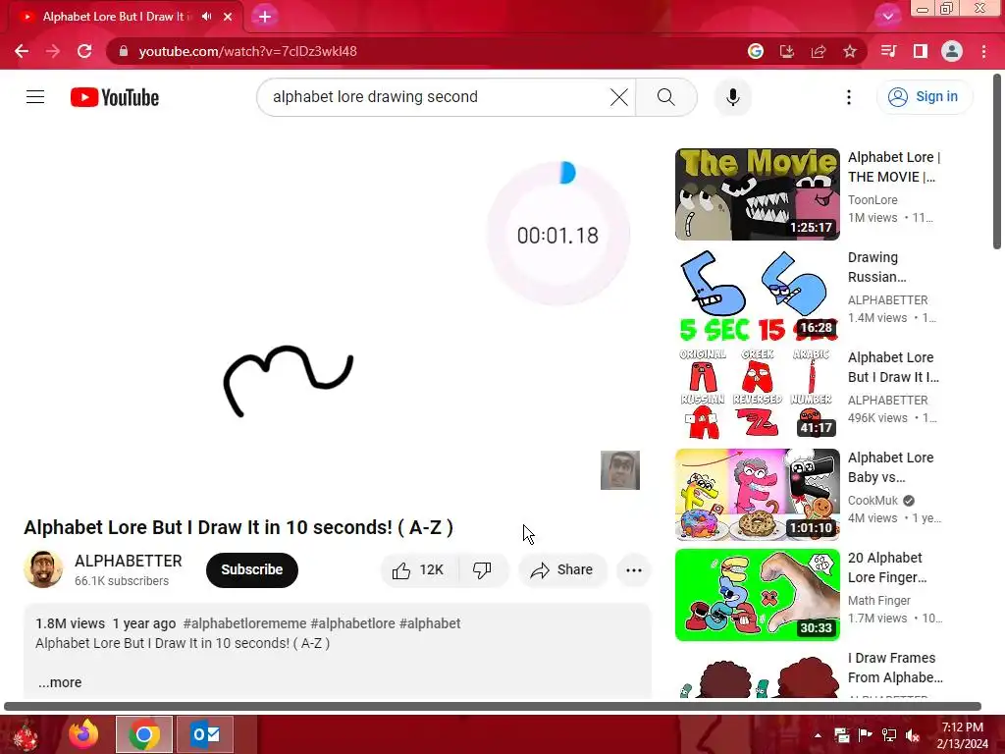Open ToonLore channel text
Viewport: 1005px width, 754px height.
[873, 200]
